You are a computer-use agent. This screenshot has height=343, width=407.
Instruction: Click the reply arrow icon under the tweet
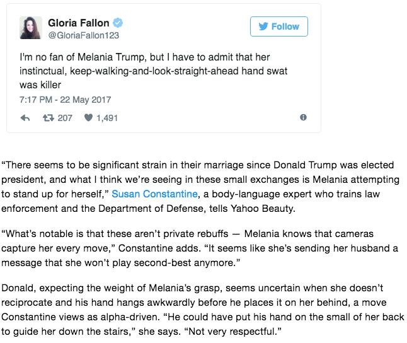click(25, 119)
